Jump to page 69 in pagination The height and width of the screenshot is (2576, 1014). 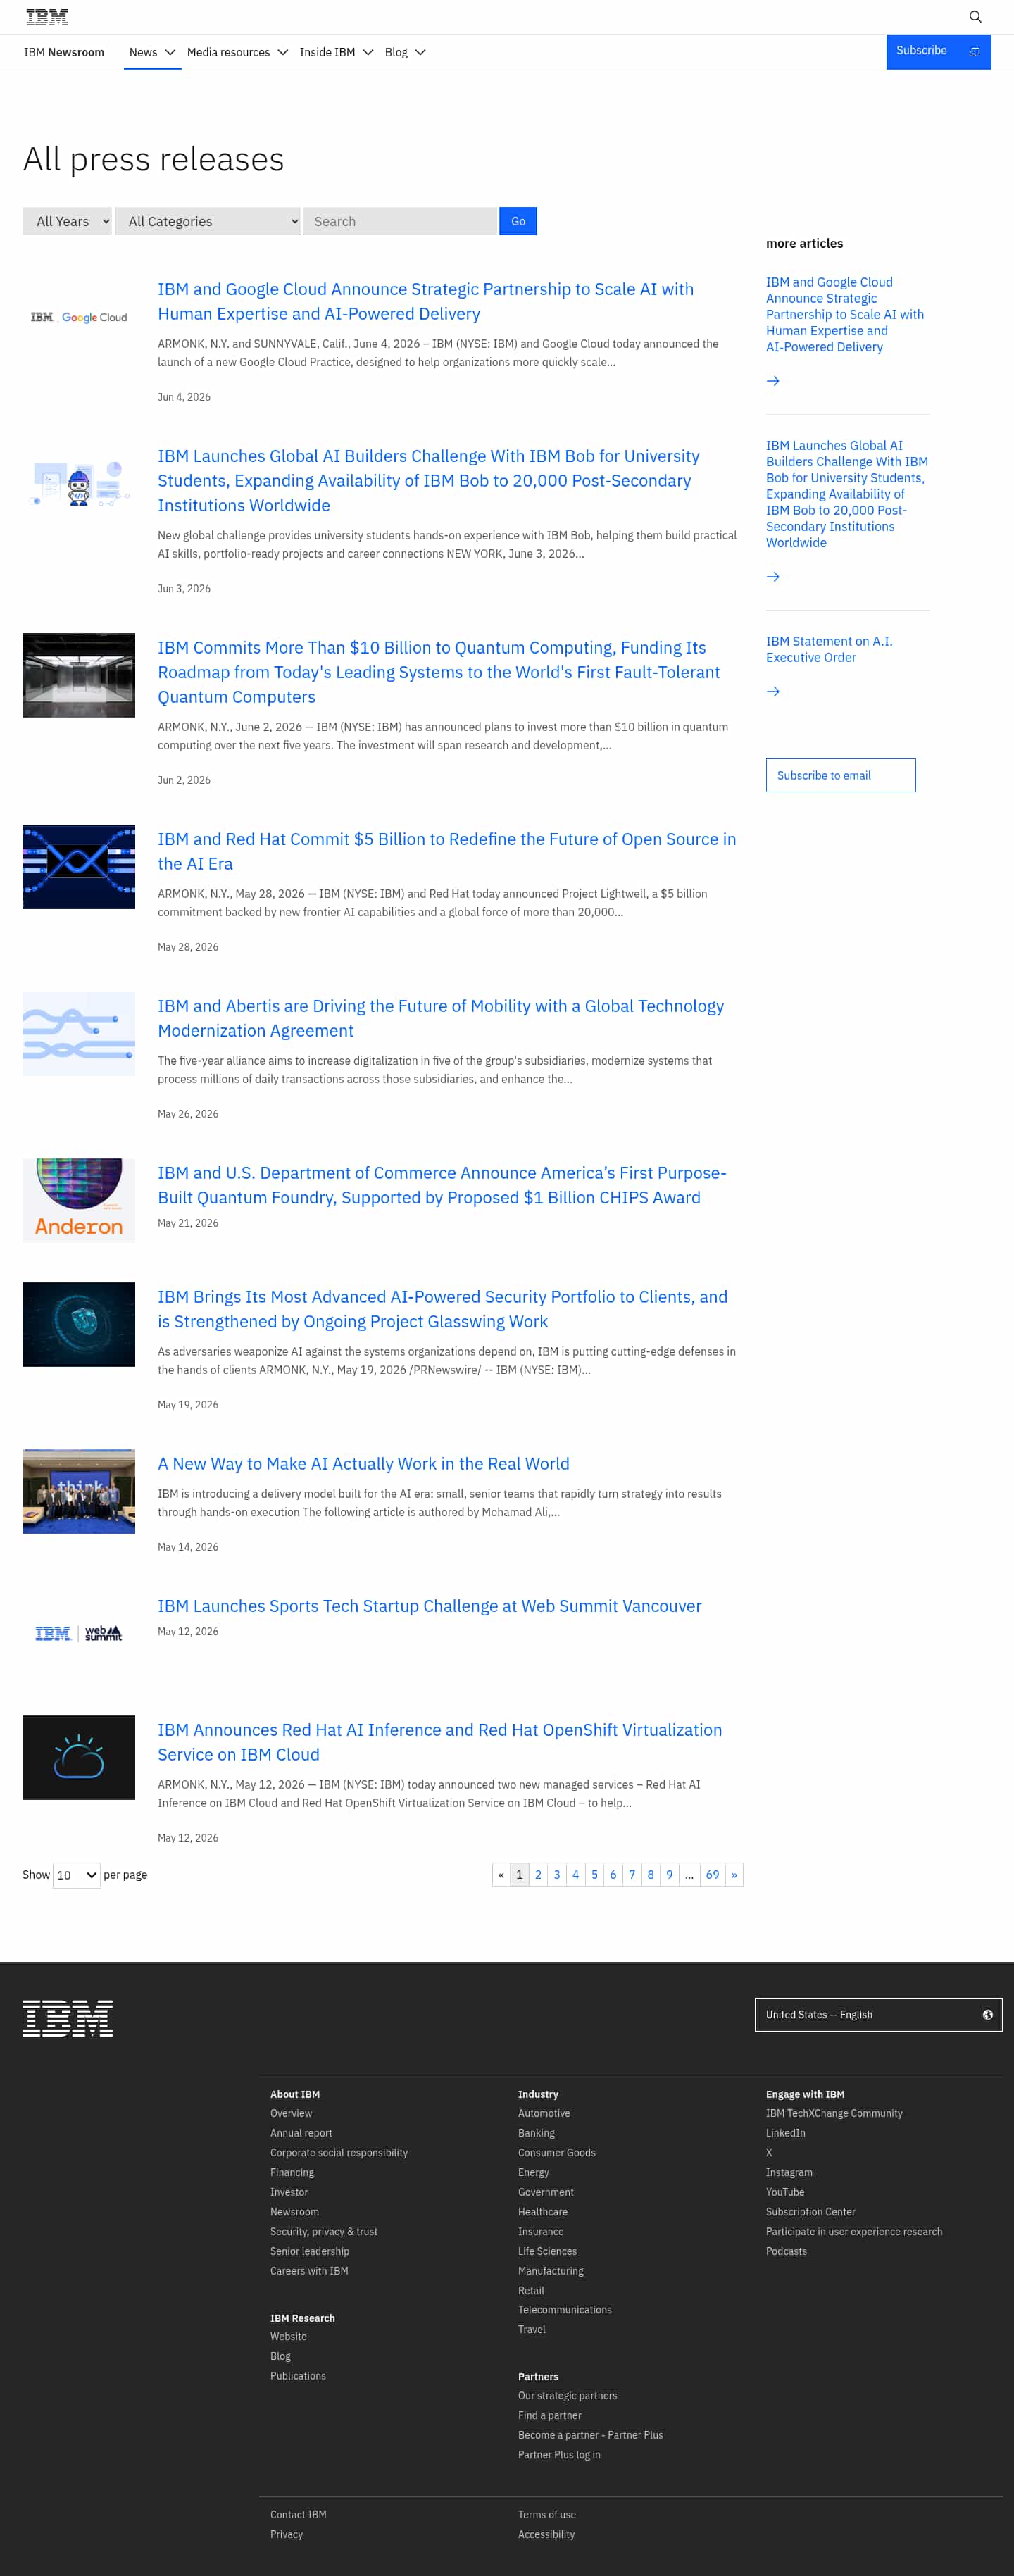[x=712, y=1875]
